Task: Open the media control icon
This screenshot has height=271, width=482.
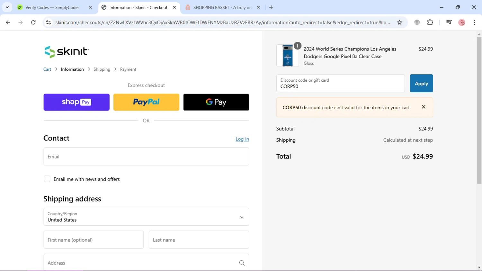Action: (449, 23)
